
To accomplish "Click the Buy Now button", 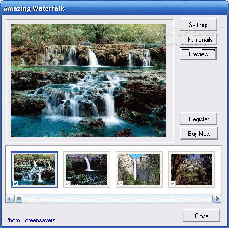I will (x=199, y=133).
